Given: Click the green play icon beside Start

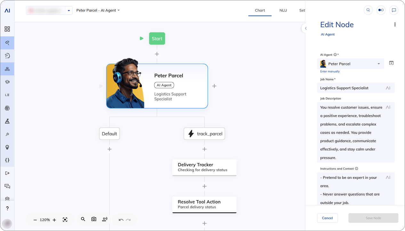Looking at the screenshot, I should pos(142,38).
